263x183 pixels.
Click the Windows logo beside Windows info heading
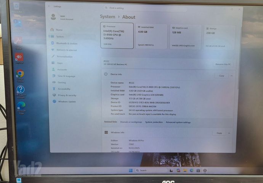tap(106, 132)
